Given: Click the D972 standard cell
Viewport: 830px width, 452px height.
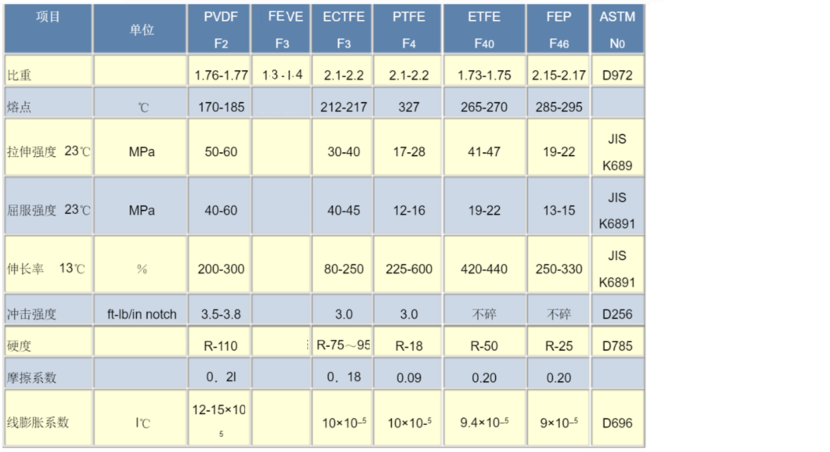Looking at the screenshot, I should click(617, 75).
